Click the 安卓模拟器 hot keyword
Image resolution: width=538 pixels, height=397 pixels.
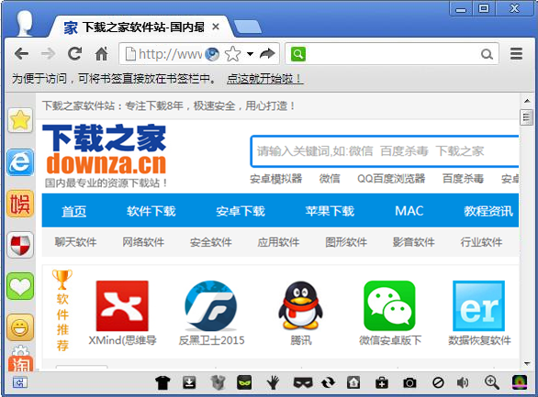(275, 179)
